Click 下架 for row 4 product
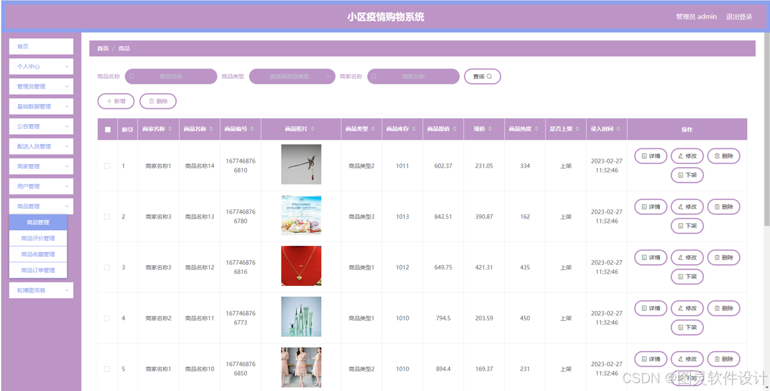This screenshot has width=770, height=391. [687, 327]
